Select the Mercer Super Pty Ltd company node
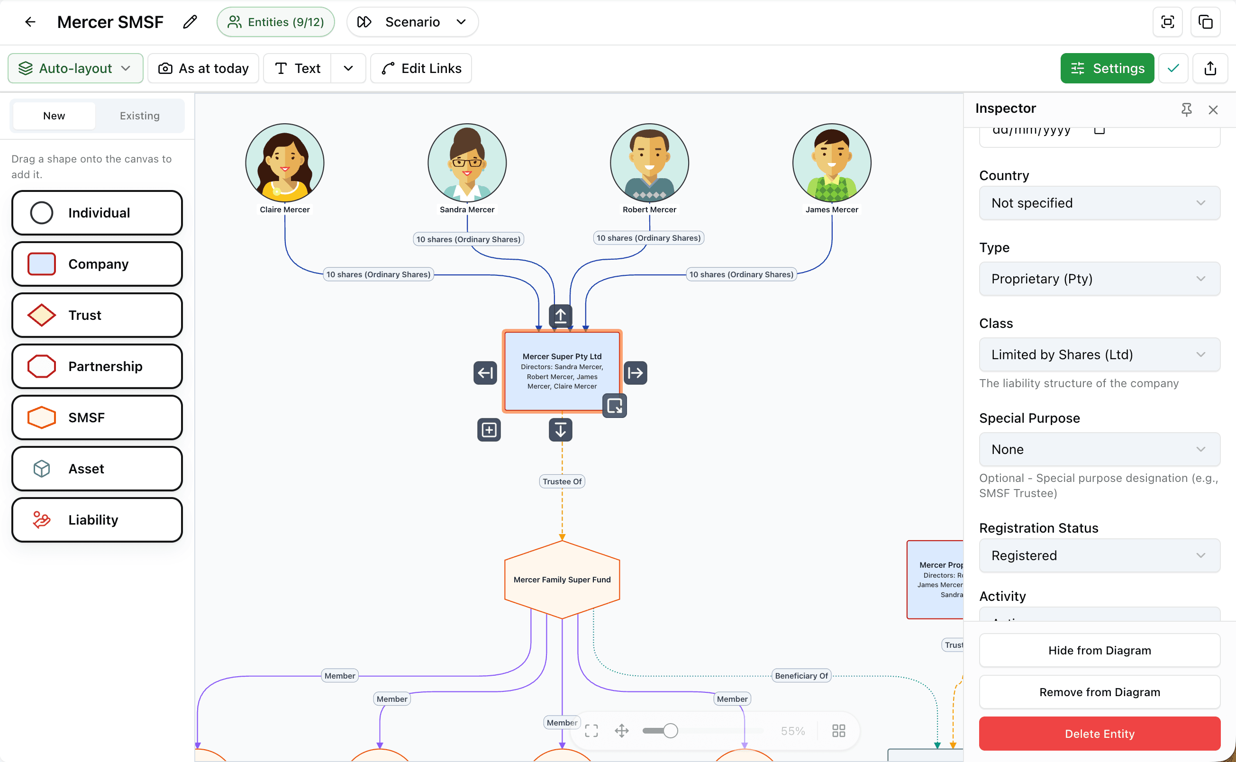 click(562, 372)
